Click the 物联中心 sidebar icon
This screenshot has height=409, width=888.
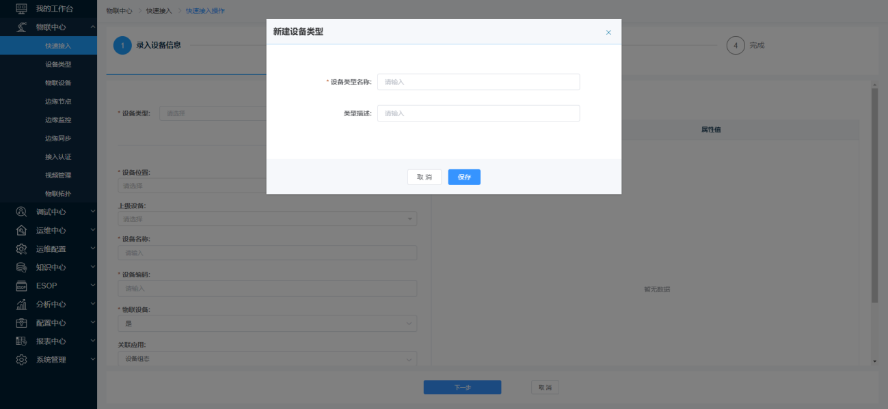point(21,27)
